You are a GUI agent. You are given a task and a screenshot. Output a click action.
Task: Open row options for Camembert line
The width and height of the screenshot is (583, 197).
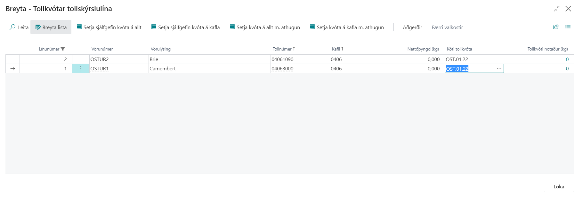pyautogui.click(x=81, y=69)
